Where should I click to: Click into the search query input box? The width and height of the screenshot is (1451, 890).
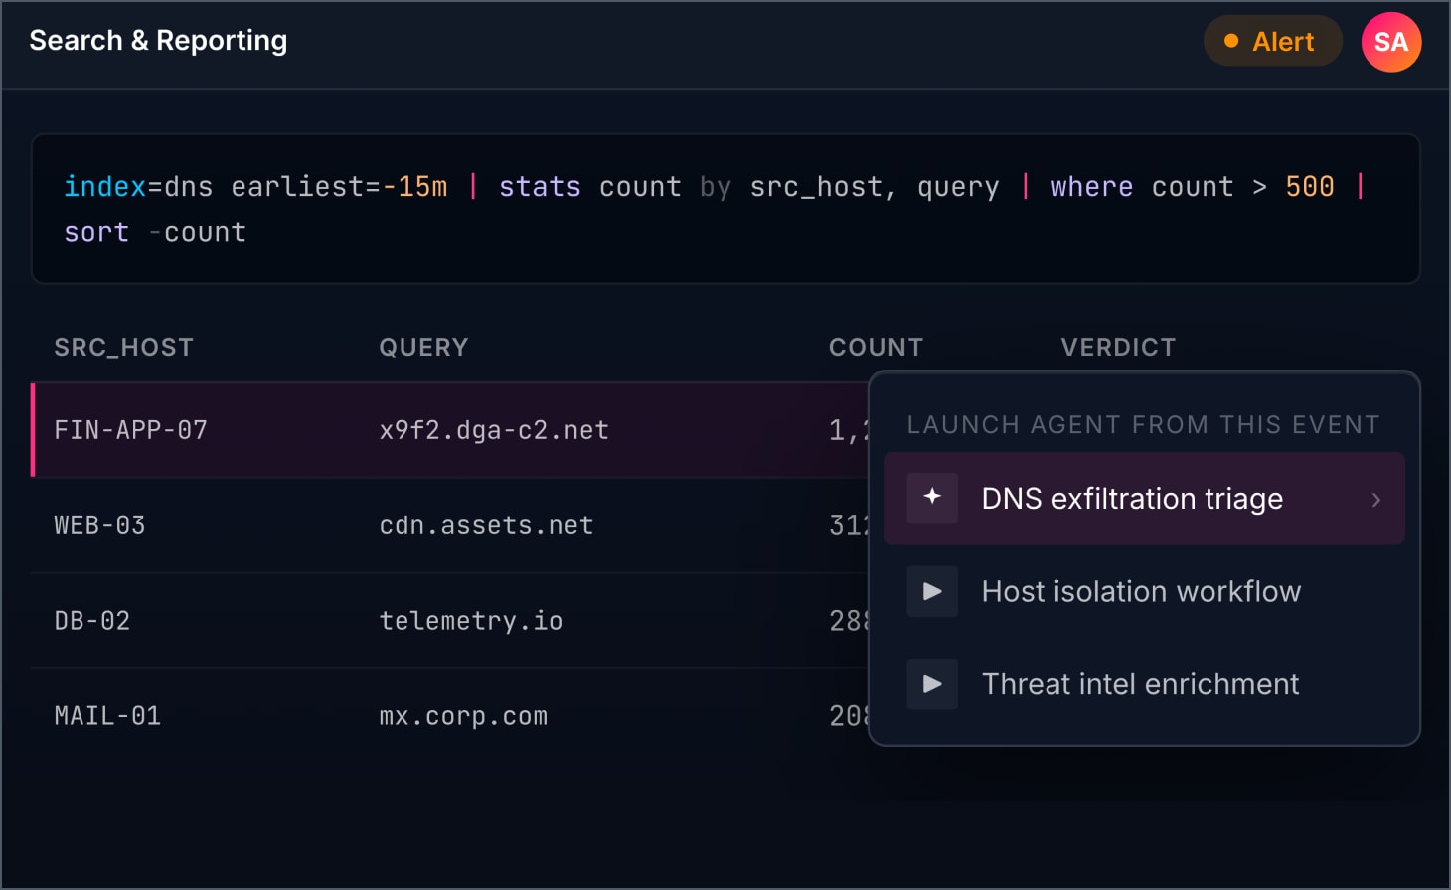coord(725,209)
